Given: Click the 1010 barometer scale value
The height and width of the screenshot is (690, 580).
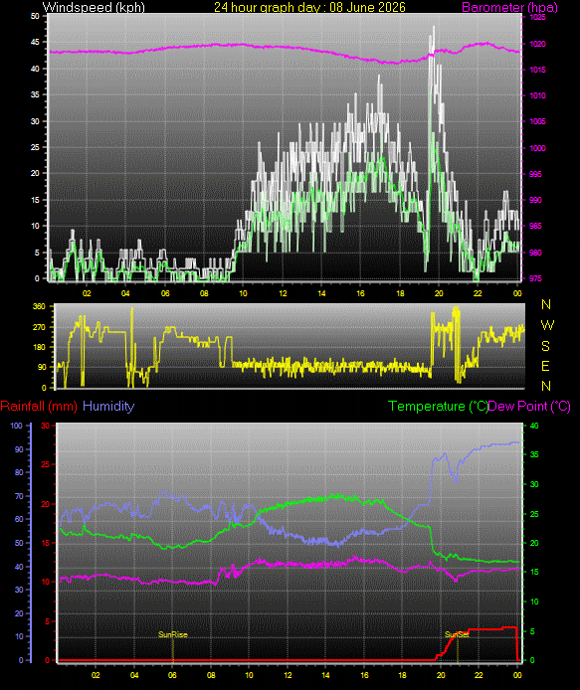Looking at the screenshot, I should coord(537,95).
